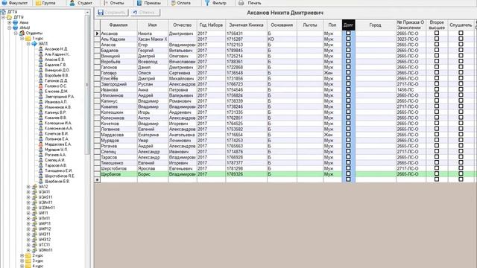Select the person icon beside Елисеев Д.М.
This screenshot has height=268, width=477.
(40, 91)
